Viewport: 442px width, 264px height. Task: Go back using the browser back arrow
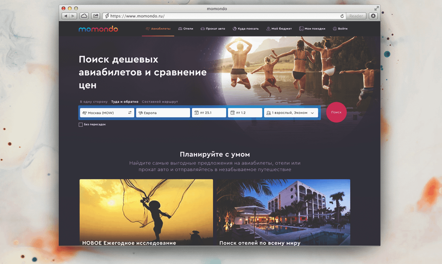click(x=65, y=16)
